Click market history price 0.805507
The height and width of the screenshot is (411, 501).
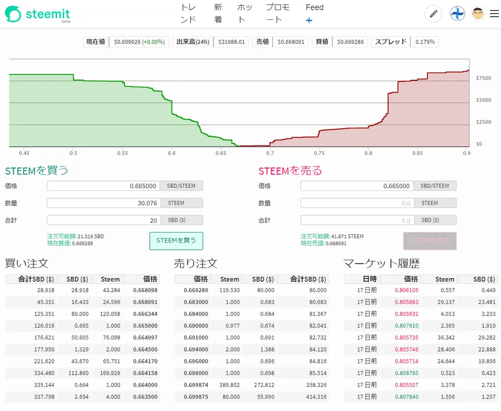(x=407, y=385)
